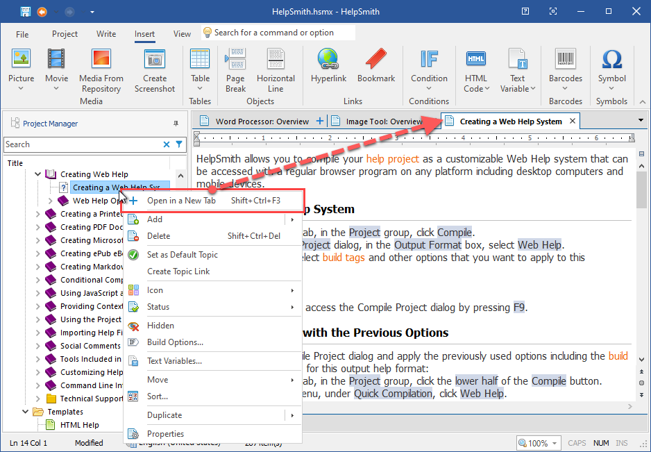Image resolution: width=651 pixels, height=452 pixels.
Task: Switch to the Write ribbon tab
Action: tap(106, 34)
